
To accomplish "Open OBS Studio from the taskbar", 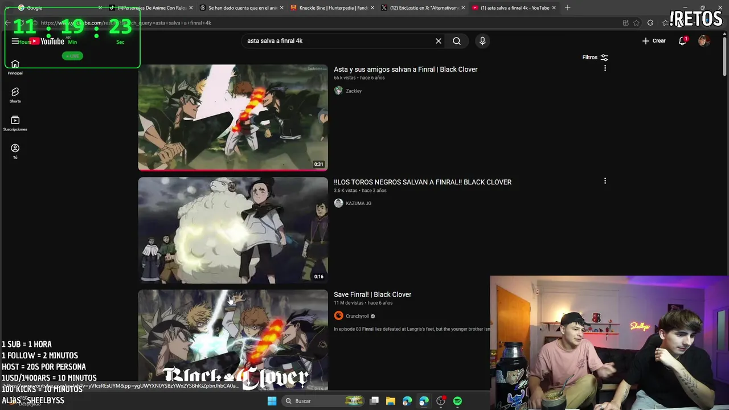I will [441, 401].
